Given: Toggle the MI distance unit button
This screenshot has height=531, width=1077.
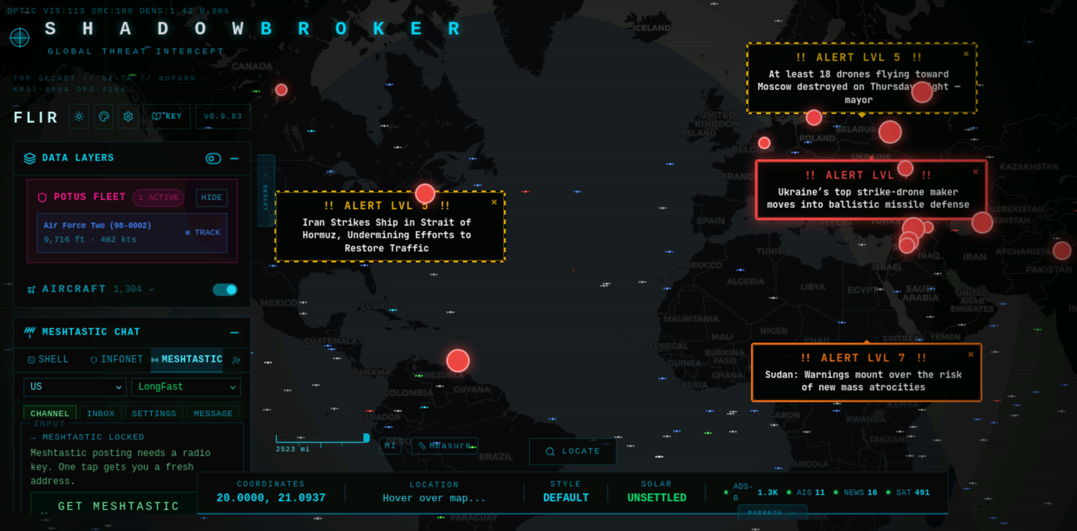Looking at the screenshot, I should pyautogui.click(x=390, y=446).
